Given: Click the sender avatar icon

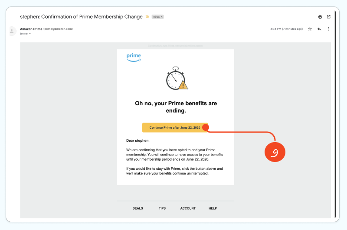Looking at the screenshot, I should tap(12, 31).
